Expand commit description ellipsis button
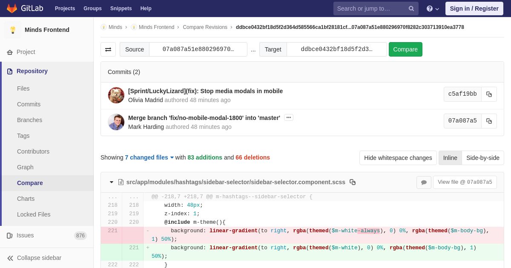This screenshot has height=268, width=511. pos(289,117)
